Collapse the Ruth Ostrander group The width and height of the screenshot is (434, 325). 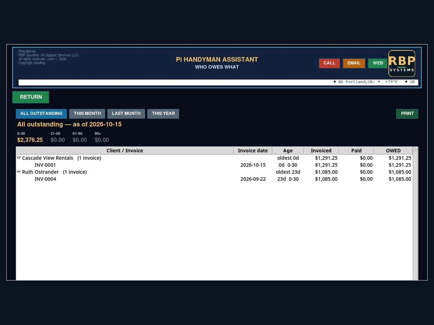[19, 172]
